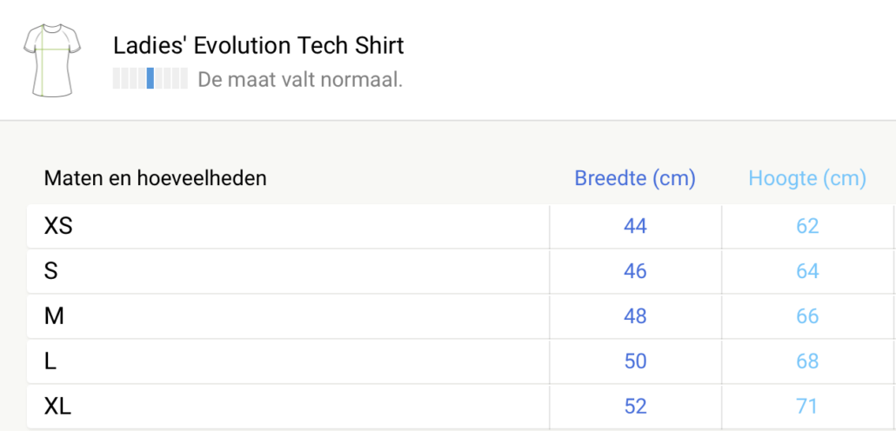896x431 pixels.
Task: Click the 'Maten en hoeveelheden' header
Action: (x=155, y=179)
